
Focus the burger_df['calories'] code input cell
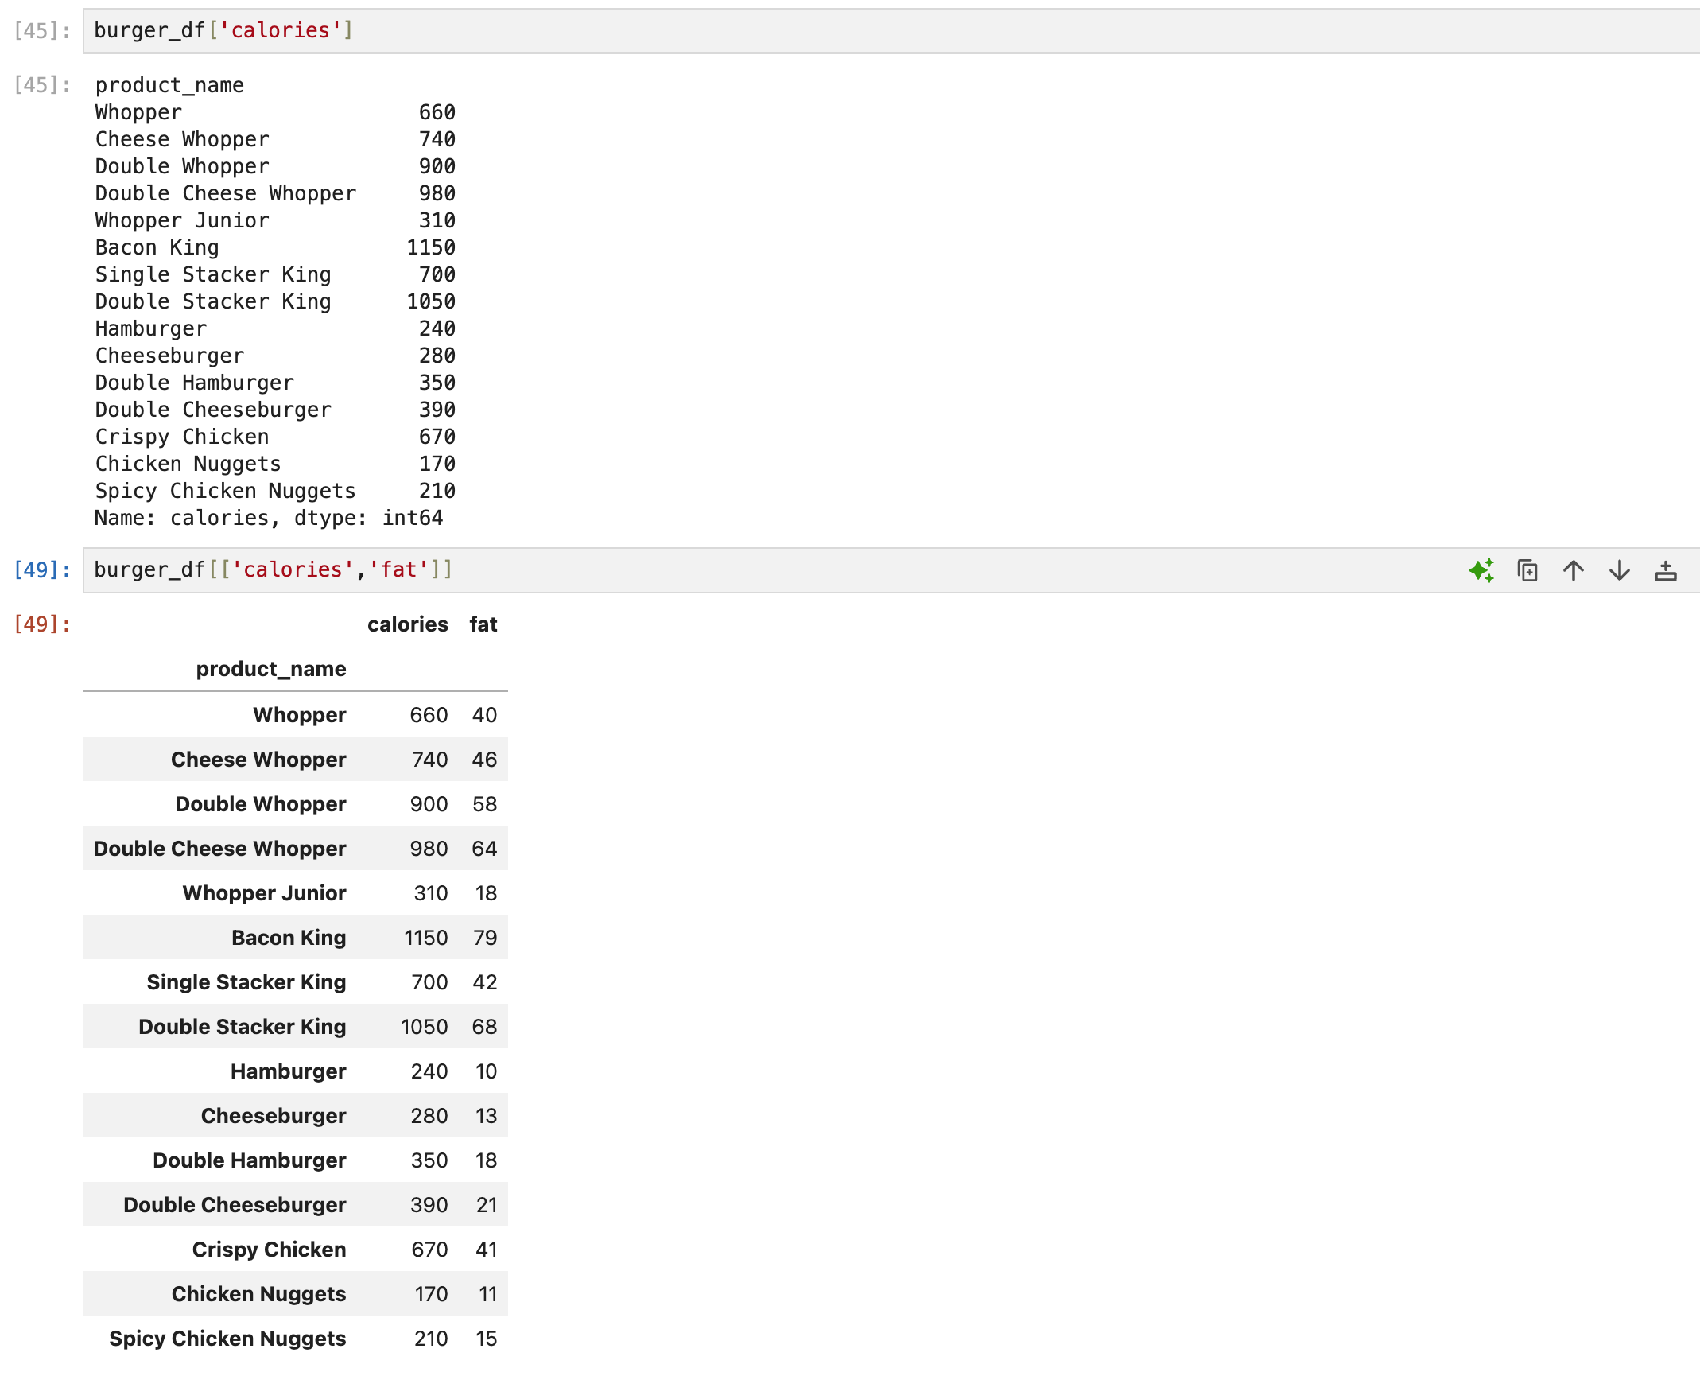click(x=891, y=31)
